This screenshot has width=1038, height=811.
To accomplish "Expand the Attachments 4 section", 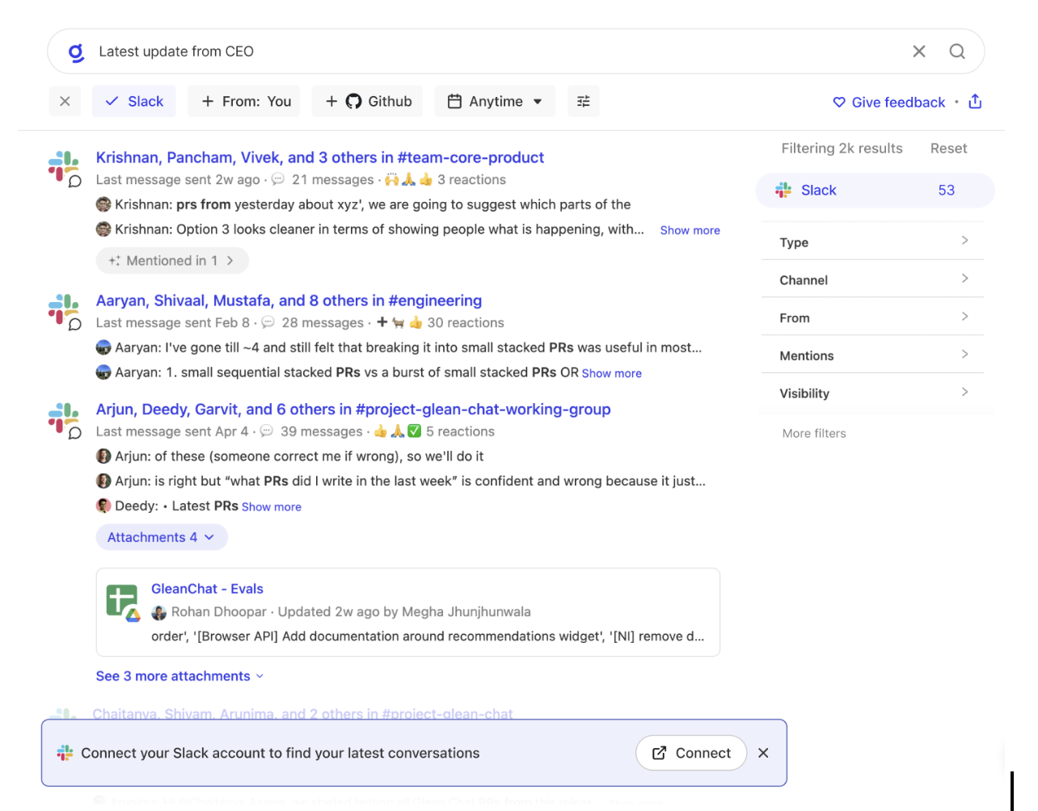I will coord(162,536).
